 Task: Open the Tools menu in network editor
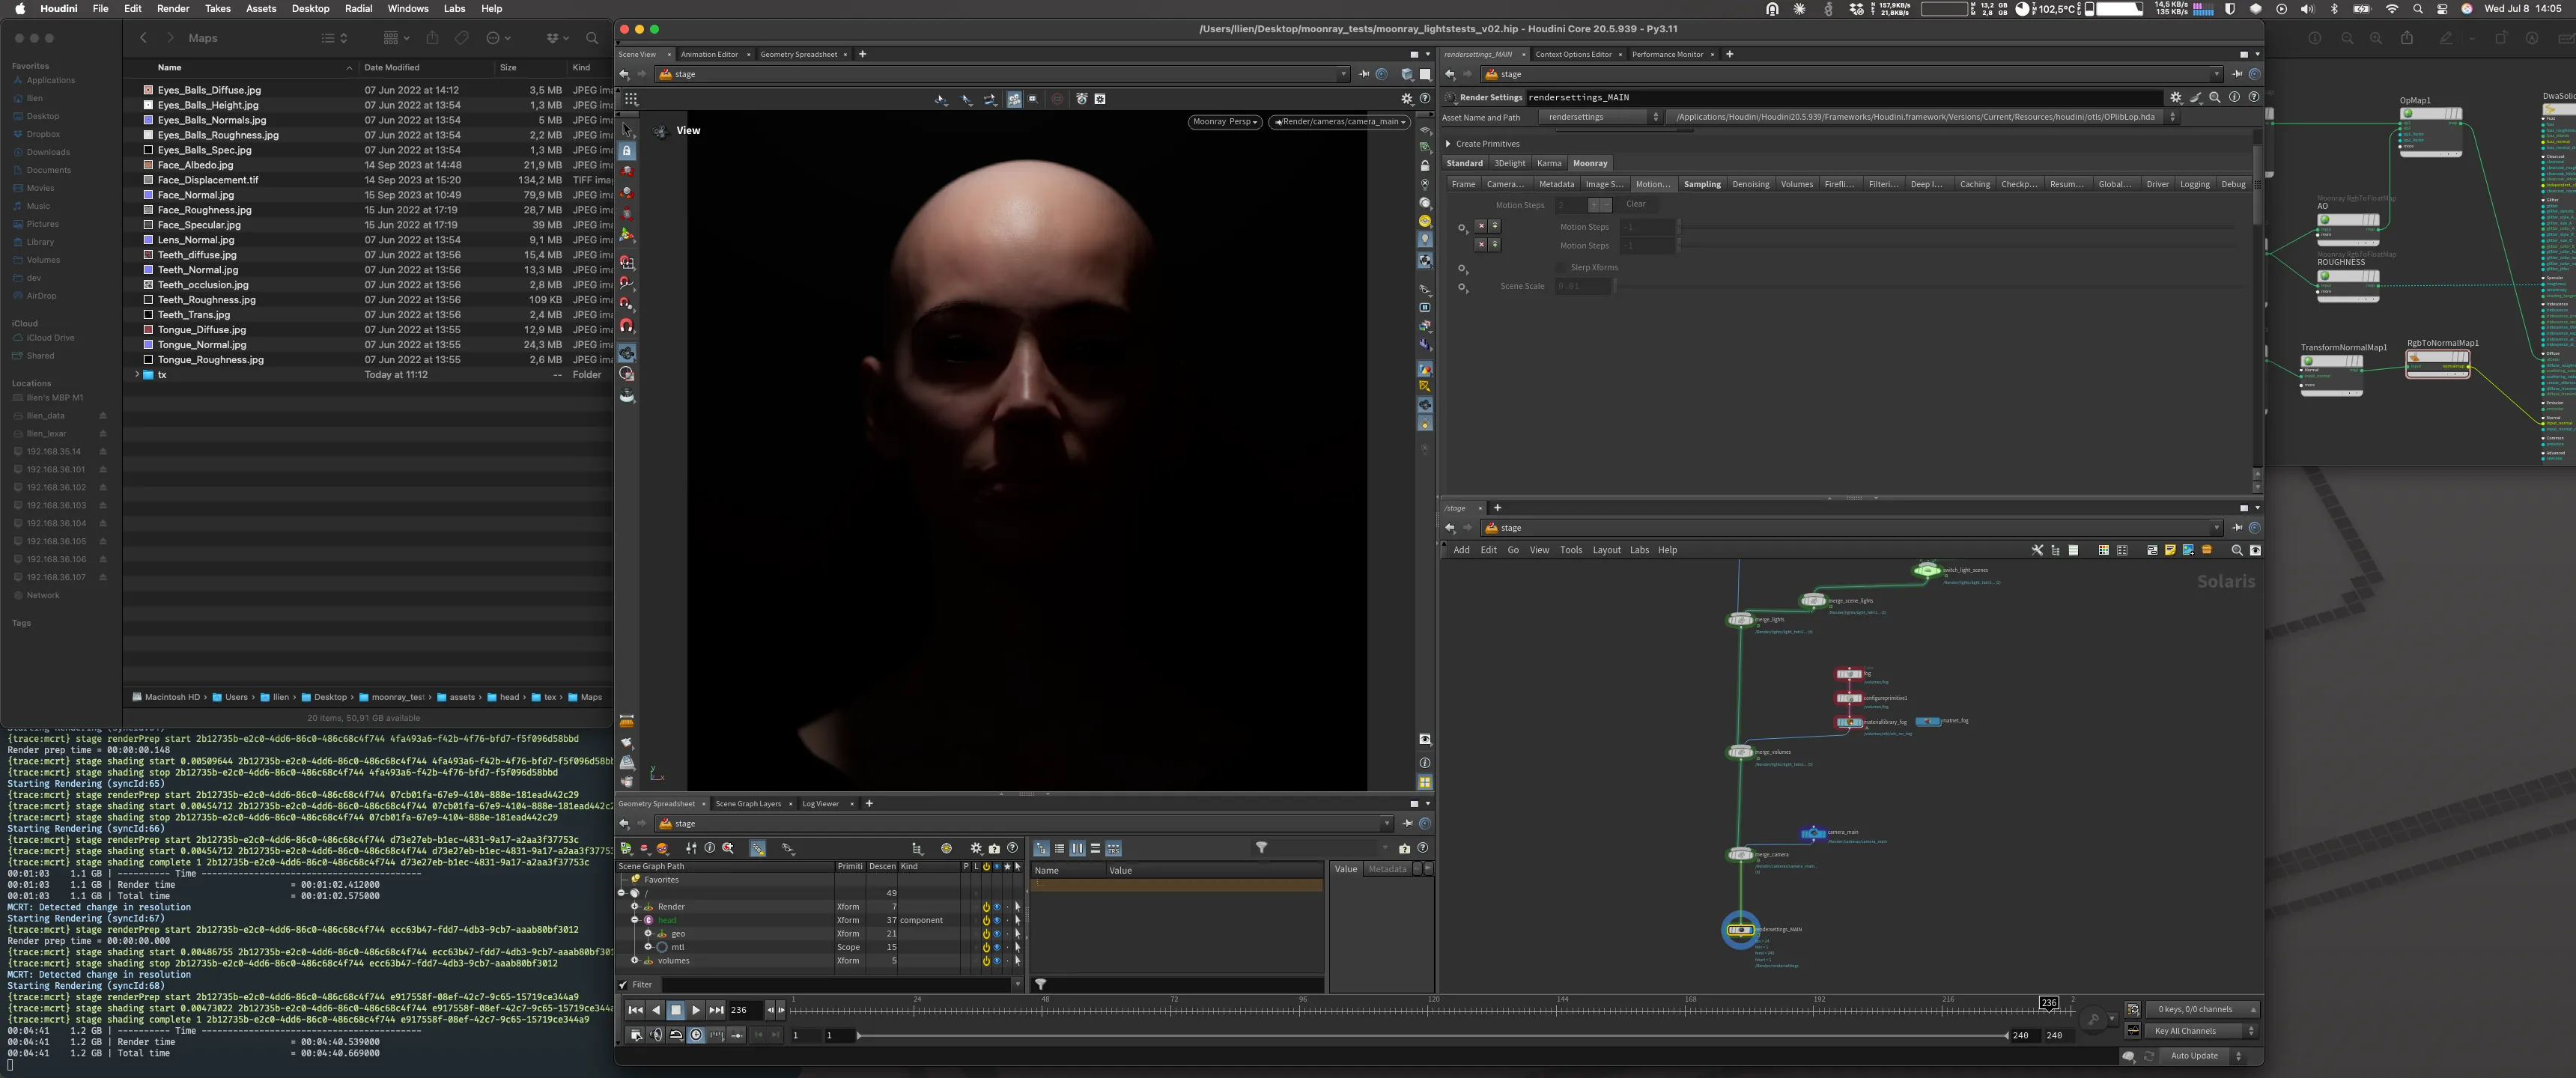[1570, 550]
